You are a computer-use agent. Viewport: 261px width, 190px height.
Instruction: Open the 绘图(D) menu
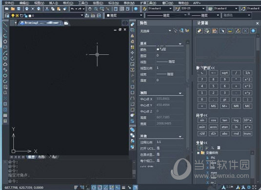[98, 3]
